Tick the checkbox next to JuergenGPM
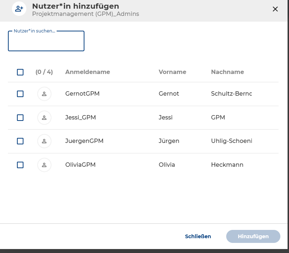 (20, 141)
